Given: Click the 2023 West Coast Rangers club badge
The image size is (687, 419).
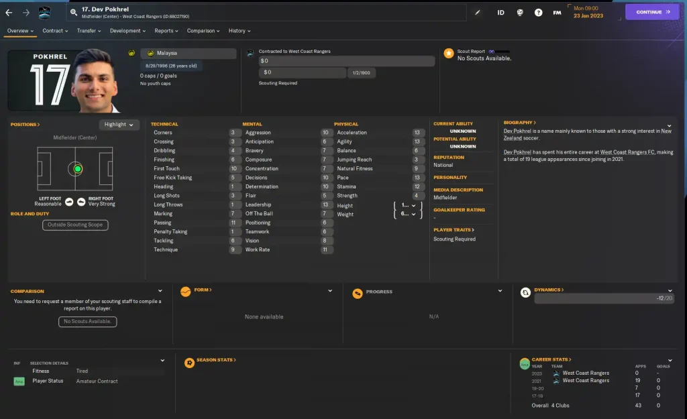Looking at the screenshot, I should coord(556,373).
